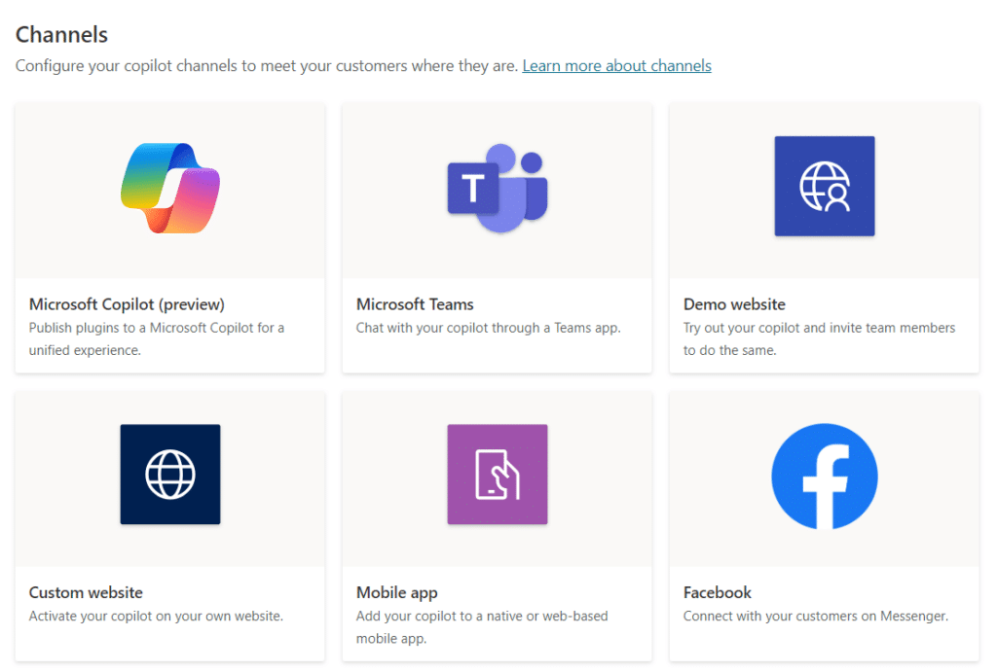Click the Custom website globe icon

[170, 475]
